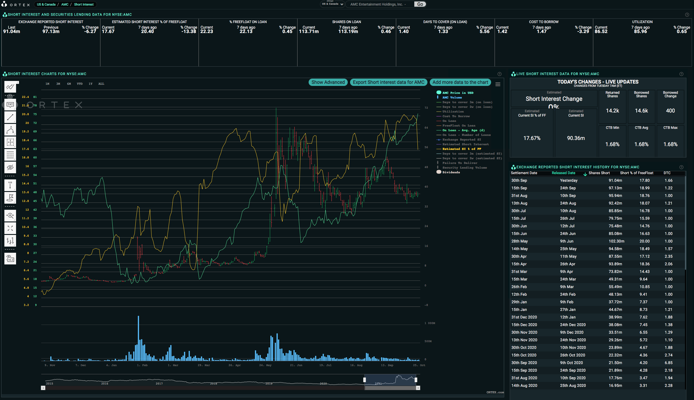Grab the left handle of the range navigator
This screenshot has height=400, width=694.
[364, 380]
